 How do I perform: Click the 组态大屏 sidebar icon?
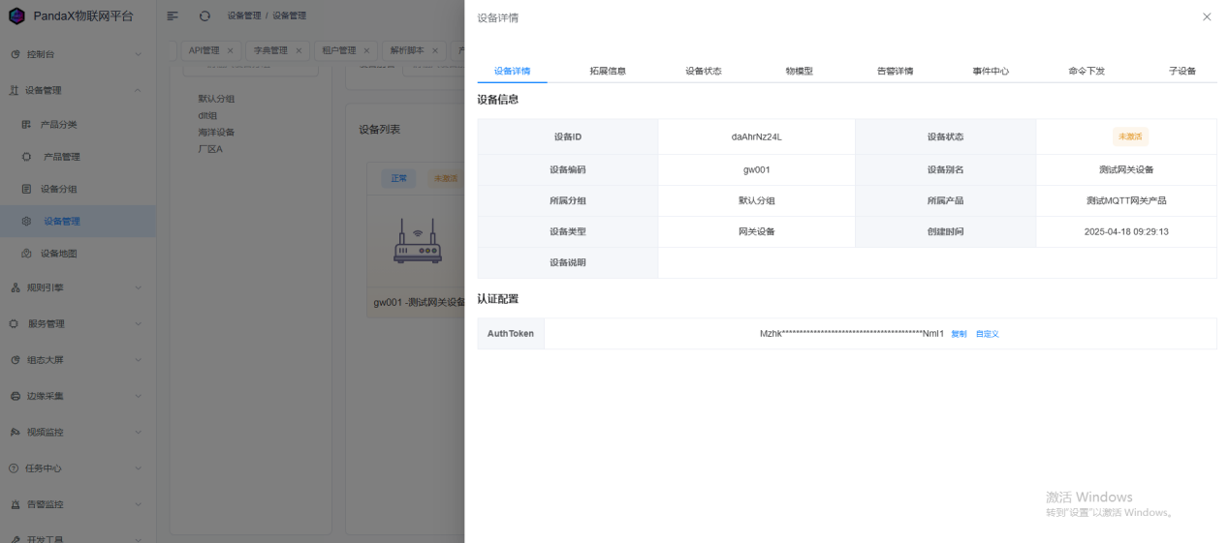15,360
